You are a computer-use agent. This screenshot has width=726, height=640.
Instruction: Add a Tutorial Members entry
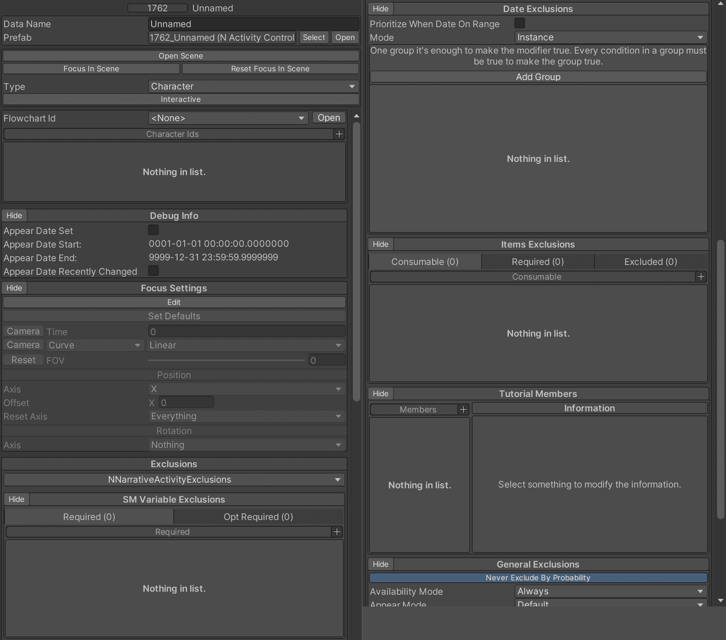point(463,409)
